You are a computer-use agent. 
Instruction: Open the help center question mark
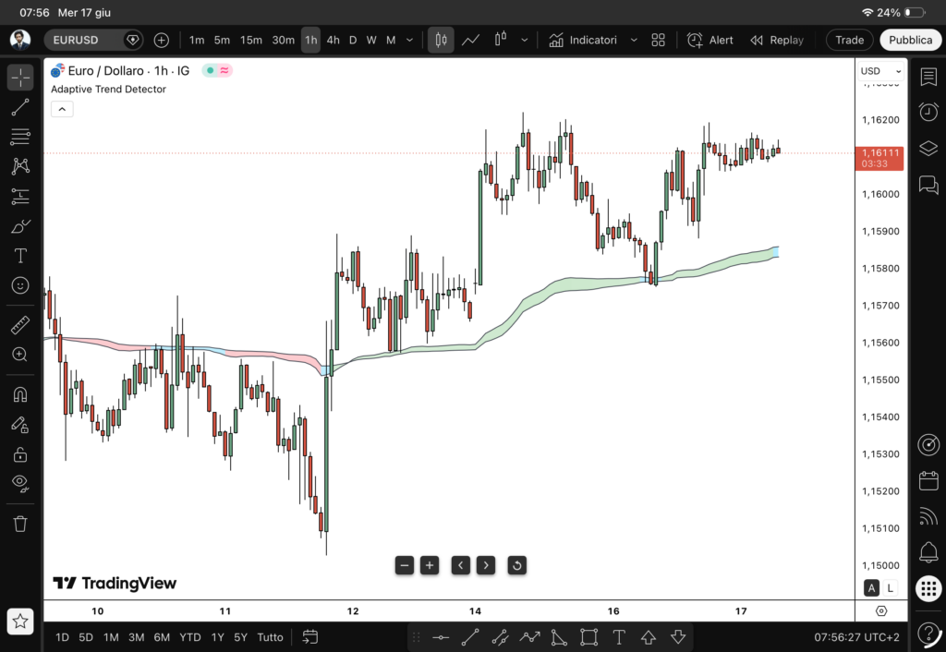(x=928, y=634)
